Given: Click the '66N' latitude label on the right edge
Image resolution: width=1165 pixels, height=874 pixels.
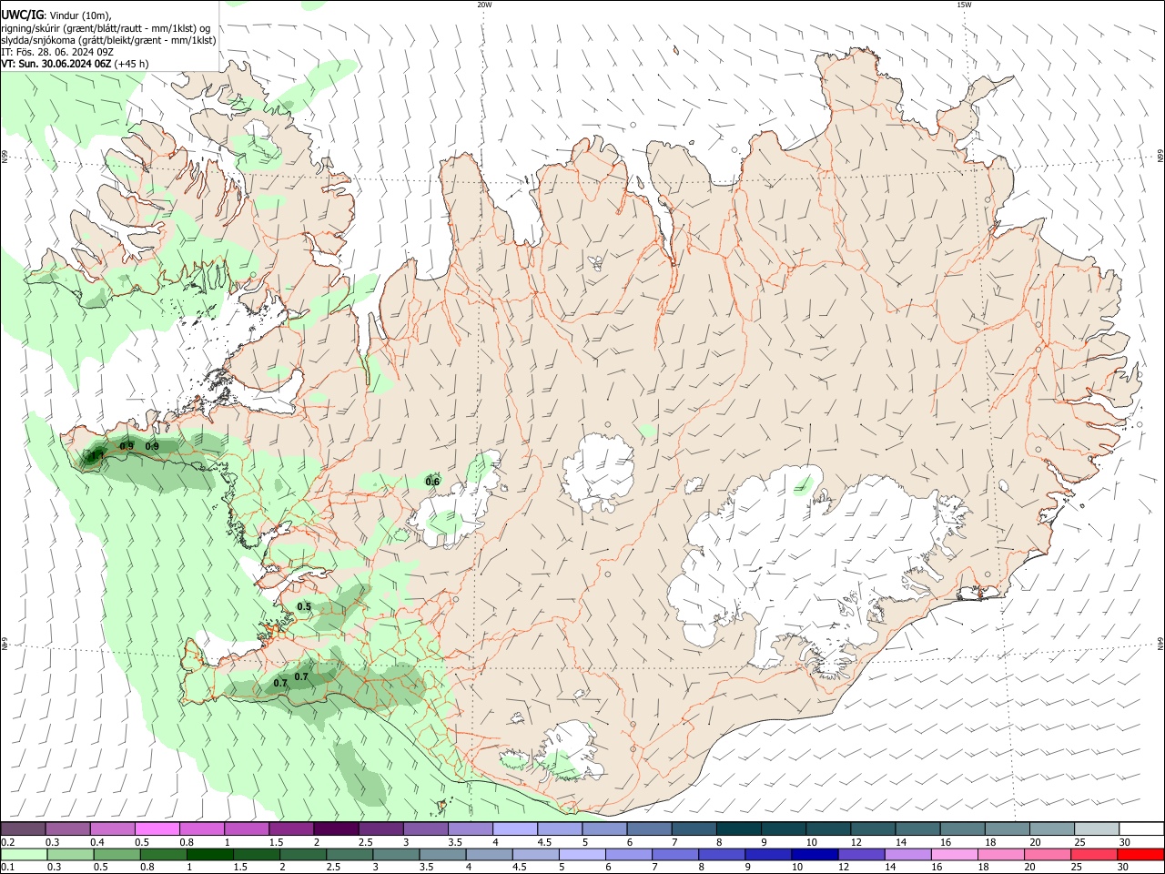Looking at the screenshot, I should point(1160,158).
